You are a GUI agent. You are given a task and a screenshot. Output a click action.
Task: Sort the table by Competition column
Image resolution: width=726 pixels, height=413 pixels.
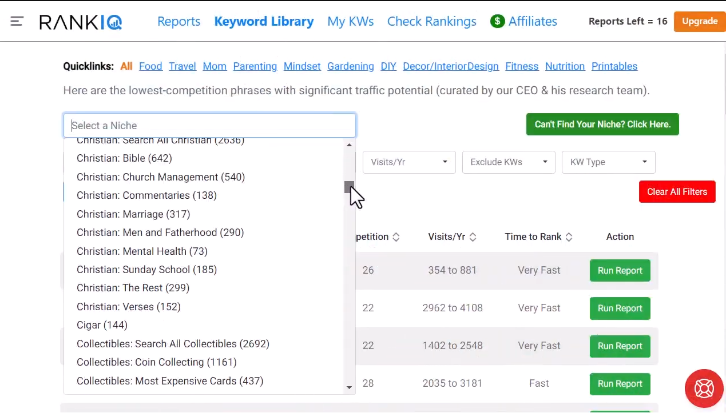pos(395,236)
